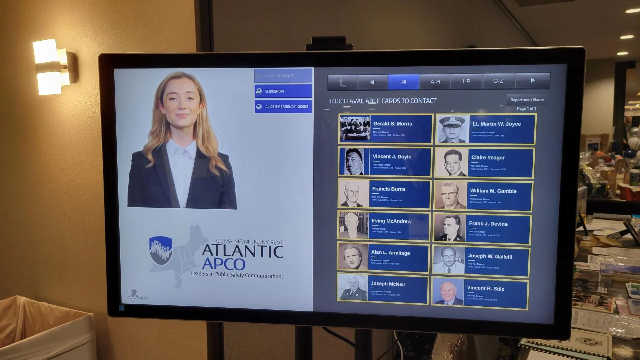Open Alice Emergency Kiosks button
Screen dimensions: 640x360
pos(283,106)
